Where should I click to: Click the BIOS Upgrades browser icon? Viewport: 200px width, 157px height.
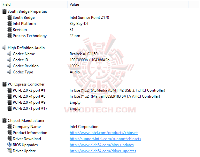pyautogui.click(x=9, y=145)
